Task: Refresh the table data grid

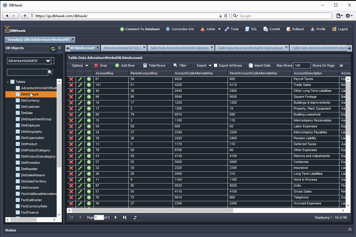Action: [135, 217]
